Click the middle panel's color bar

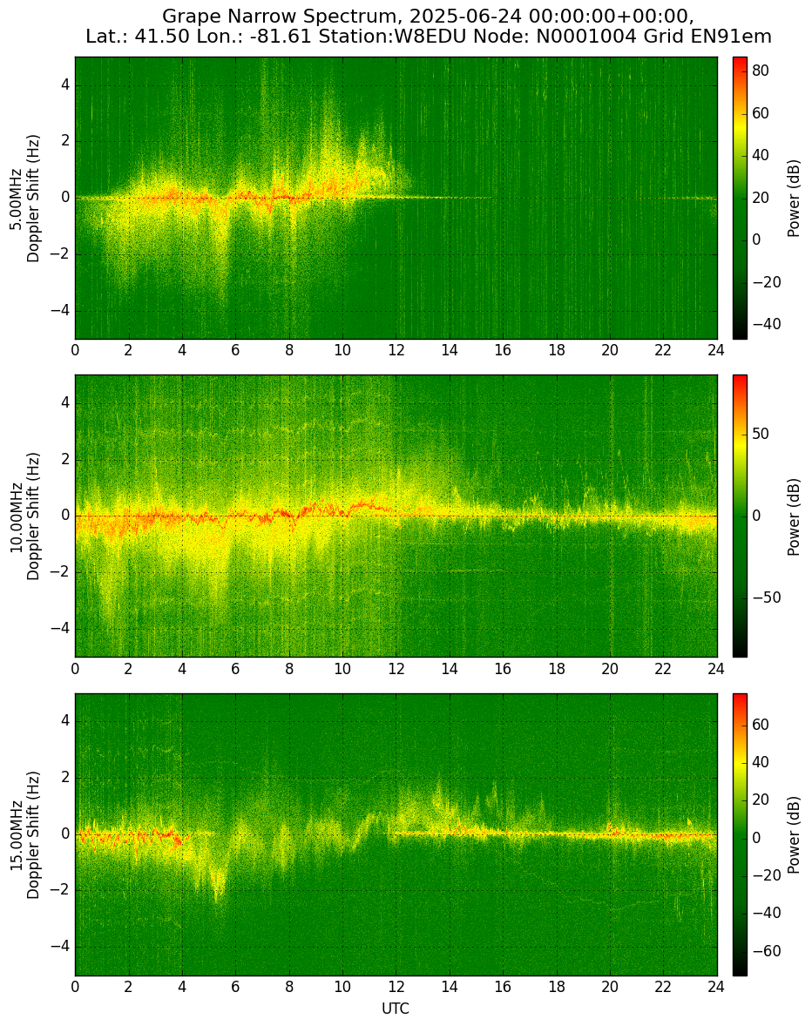[x=740, y=516]
